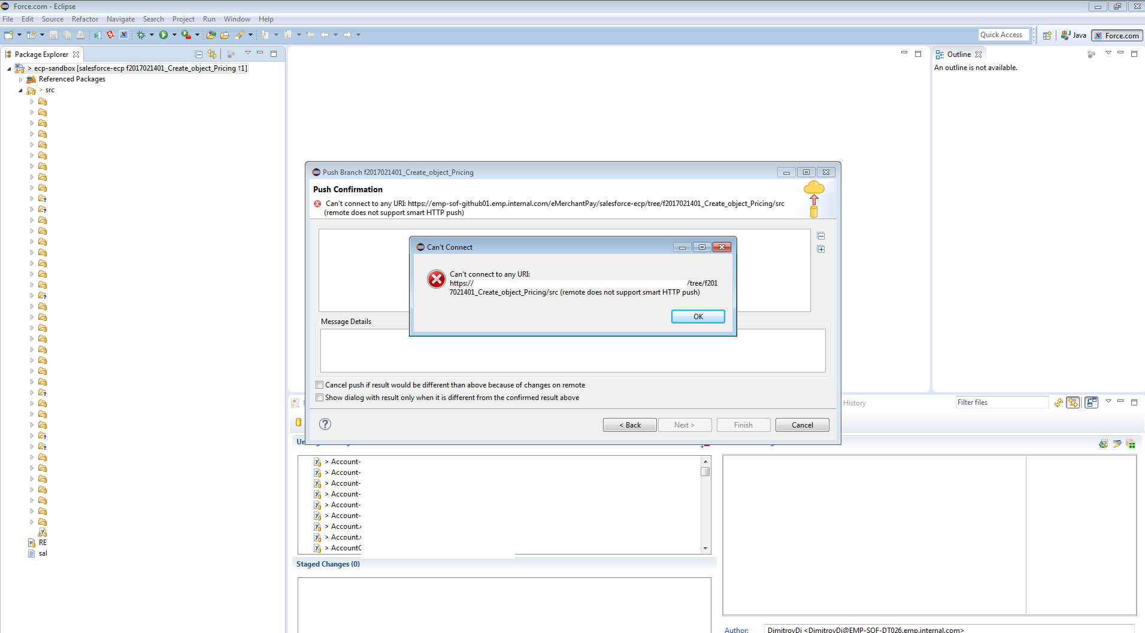
Task: Click the Save All toolbar icon
Action: click(x=67, y=35)
